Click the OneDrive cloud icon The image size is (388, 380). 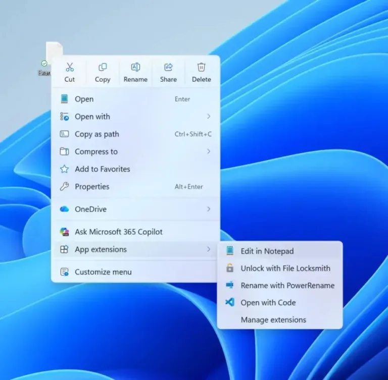click(64, 209)
